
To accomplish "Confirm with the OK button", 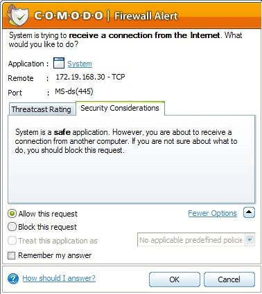I will [175, 279].
